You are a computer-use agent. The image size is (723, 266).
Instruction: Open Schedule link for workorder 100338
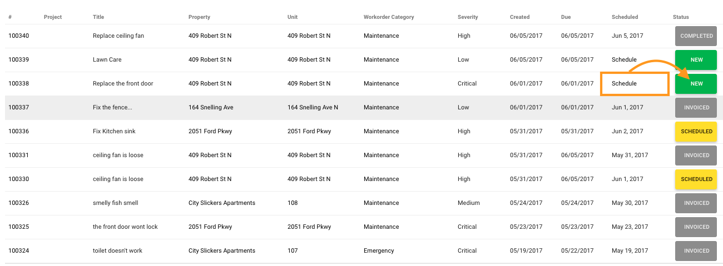[624, 84]
